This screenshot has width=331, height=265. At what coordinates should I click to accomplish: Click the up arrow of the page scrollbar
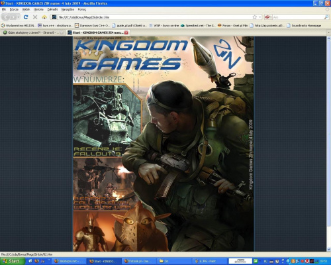click(328, 38)
